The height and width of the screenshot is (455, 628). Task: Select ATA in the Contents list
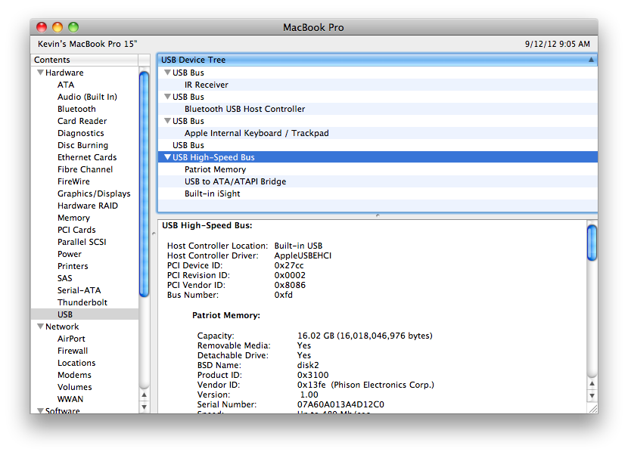click(x=66, y=85)
